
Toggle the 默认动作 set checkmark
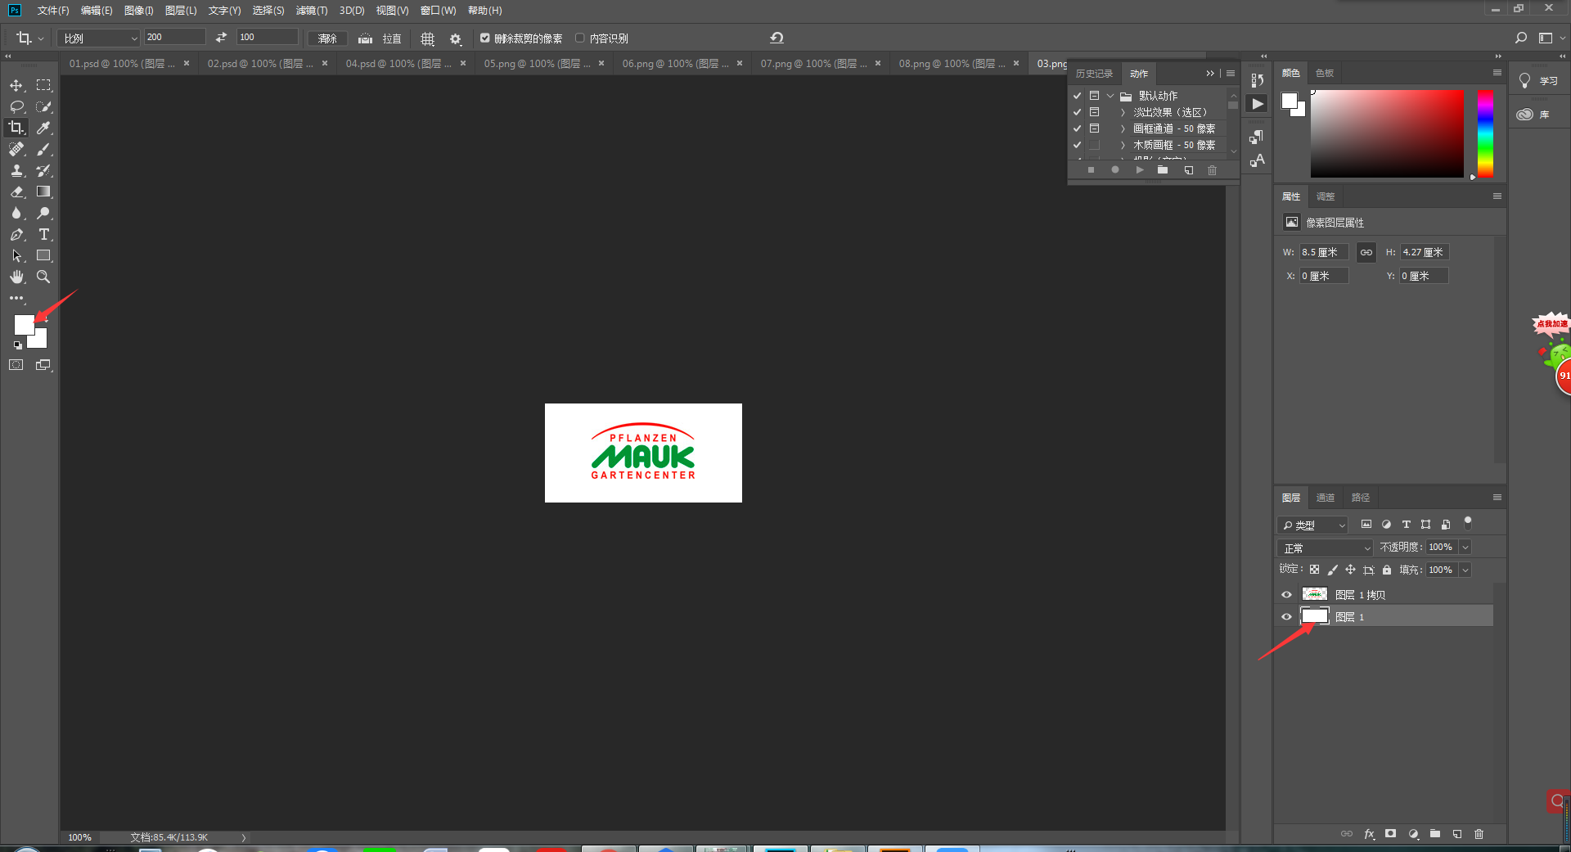pyautogui.click(x=1078, y=96)
